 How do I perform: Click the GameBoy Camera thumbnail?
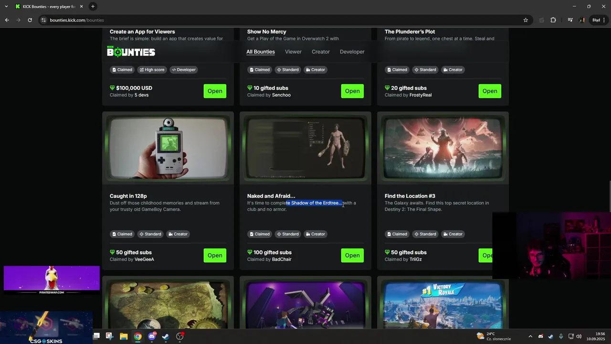pyautogui.click(x=168, y=148)
